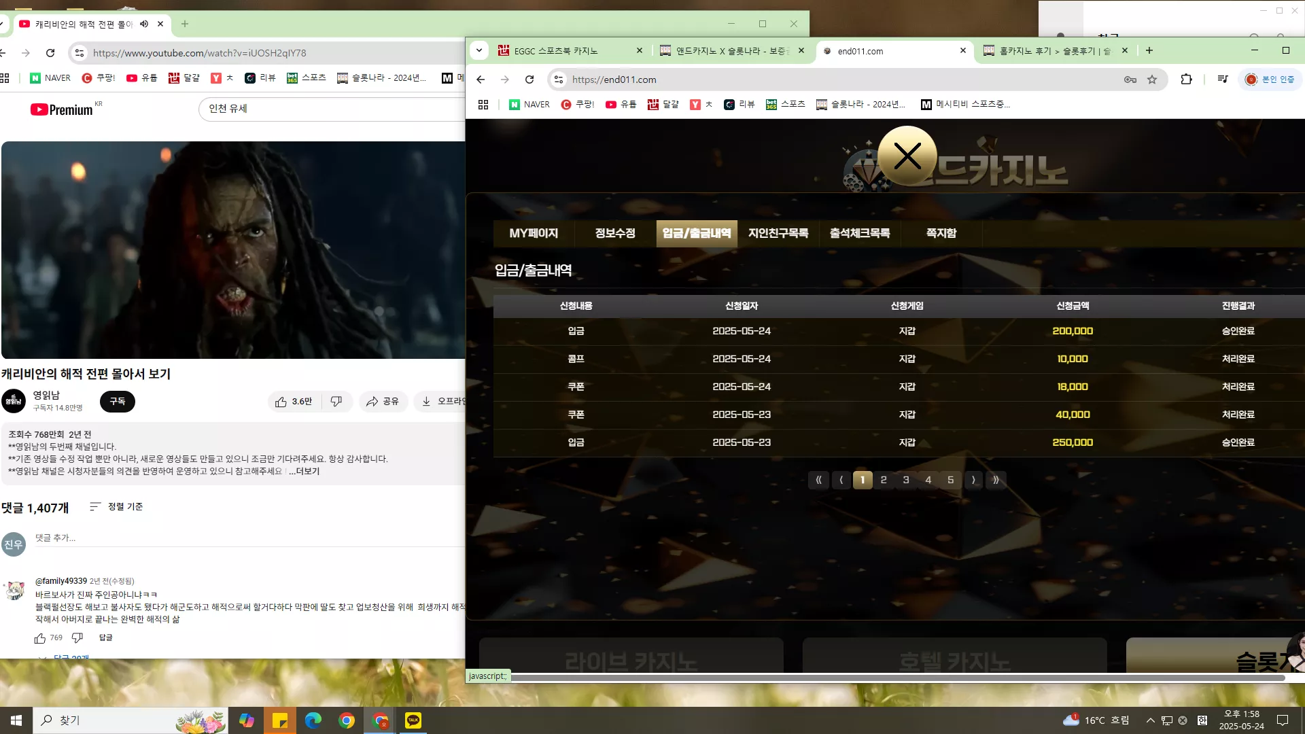
Task: Open apps grid in casino window bookmarks bar
Action: [483, 105]
